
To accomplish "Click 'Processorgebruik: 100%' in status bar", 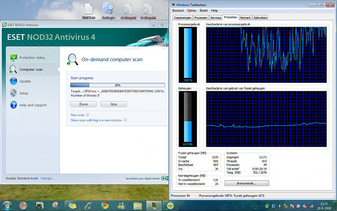I will (x=216, y=196).
